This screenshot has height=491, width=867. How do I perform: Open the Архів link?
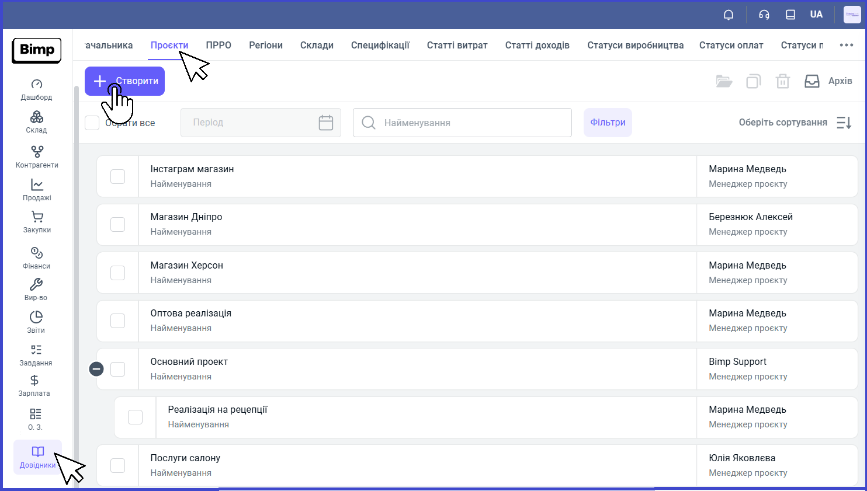point(840,81)
